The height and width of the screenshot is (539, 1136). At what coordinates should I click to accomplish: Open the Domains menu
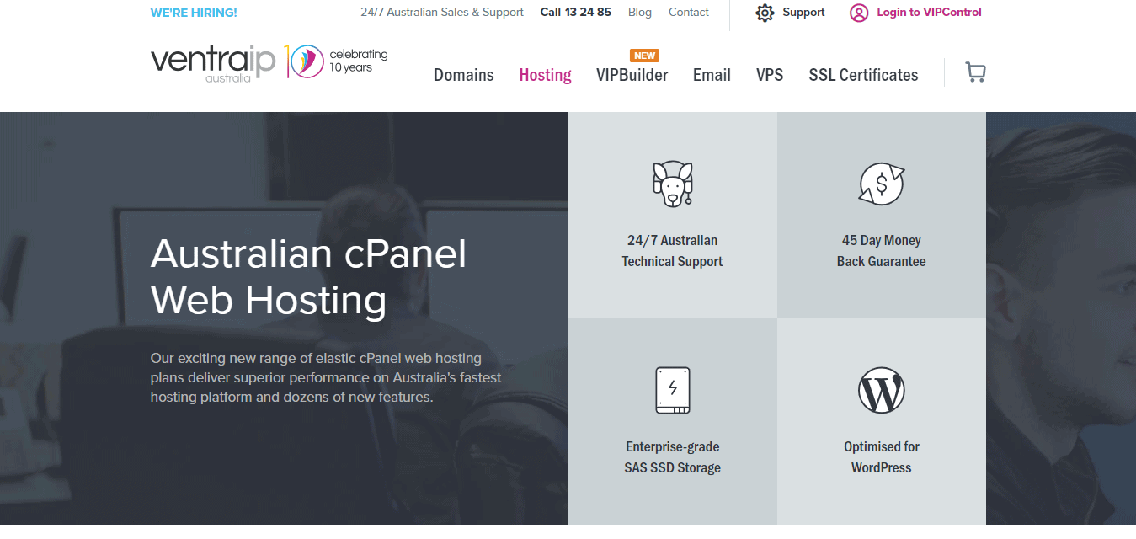[464, 75]
